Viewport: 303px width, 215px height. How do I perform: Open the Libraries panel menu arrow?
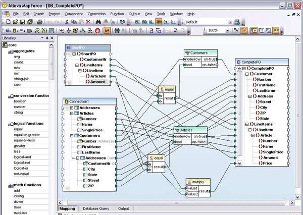click(x=42, y=38)
